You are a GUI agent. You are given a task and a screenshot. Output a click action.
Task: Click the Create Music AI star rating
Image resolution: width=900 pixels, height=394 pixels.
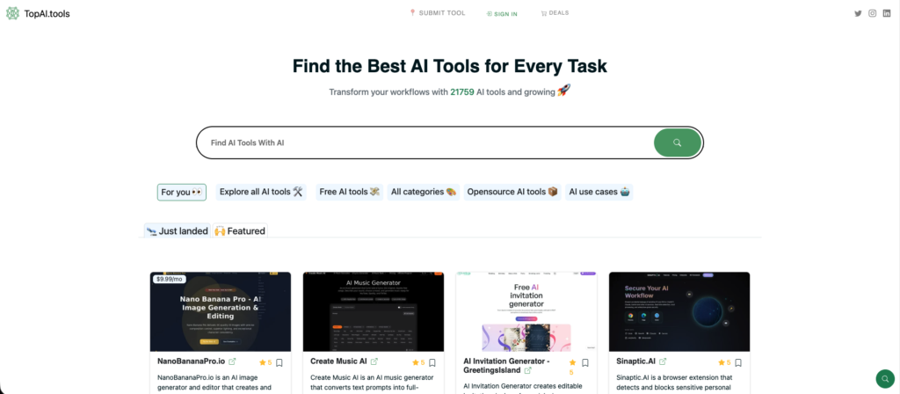pyautogui.click(x=418, y=362)
